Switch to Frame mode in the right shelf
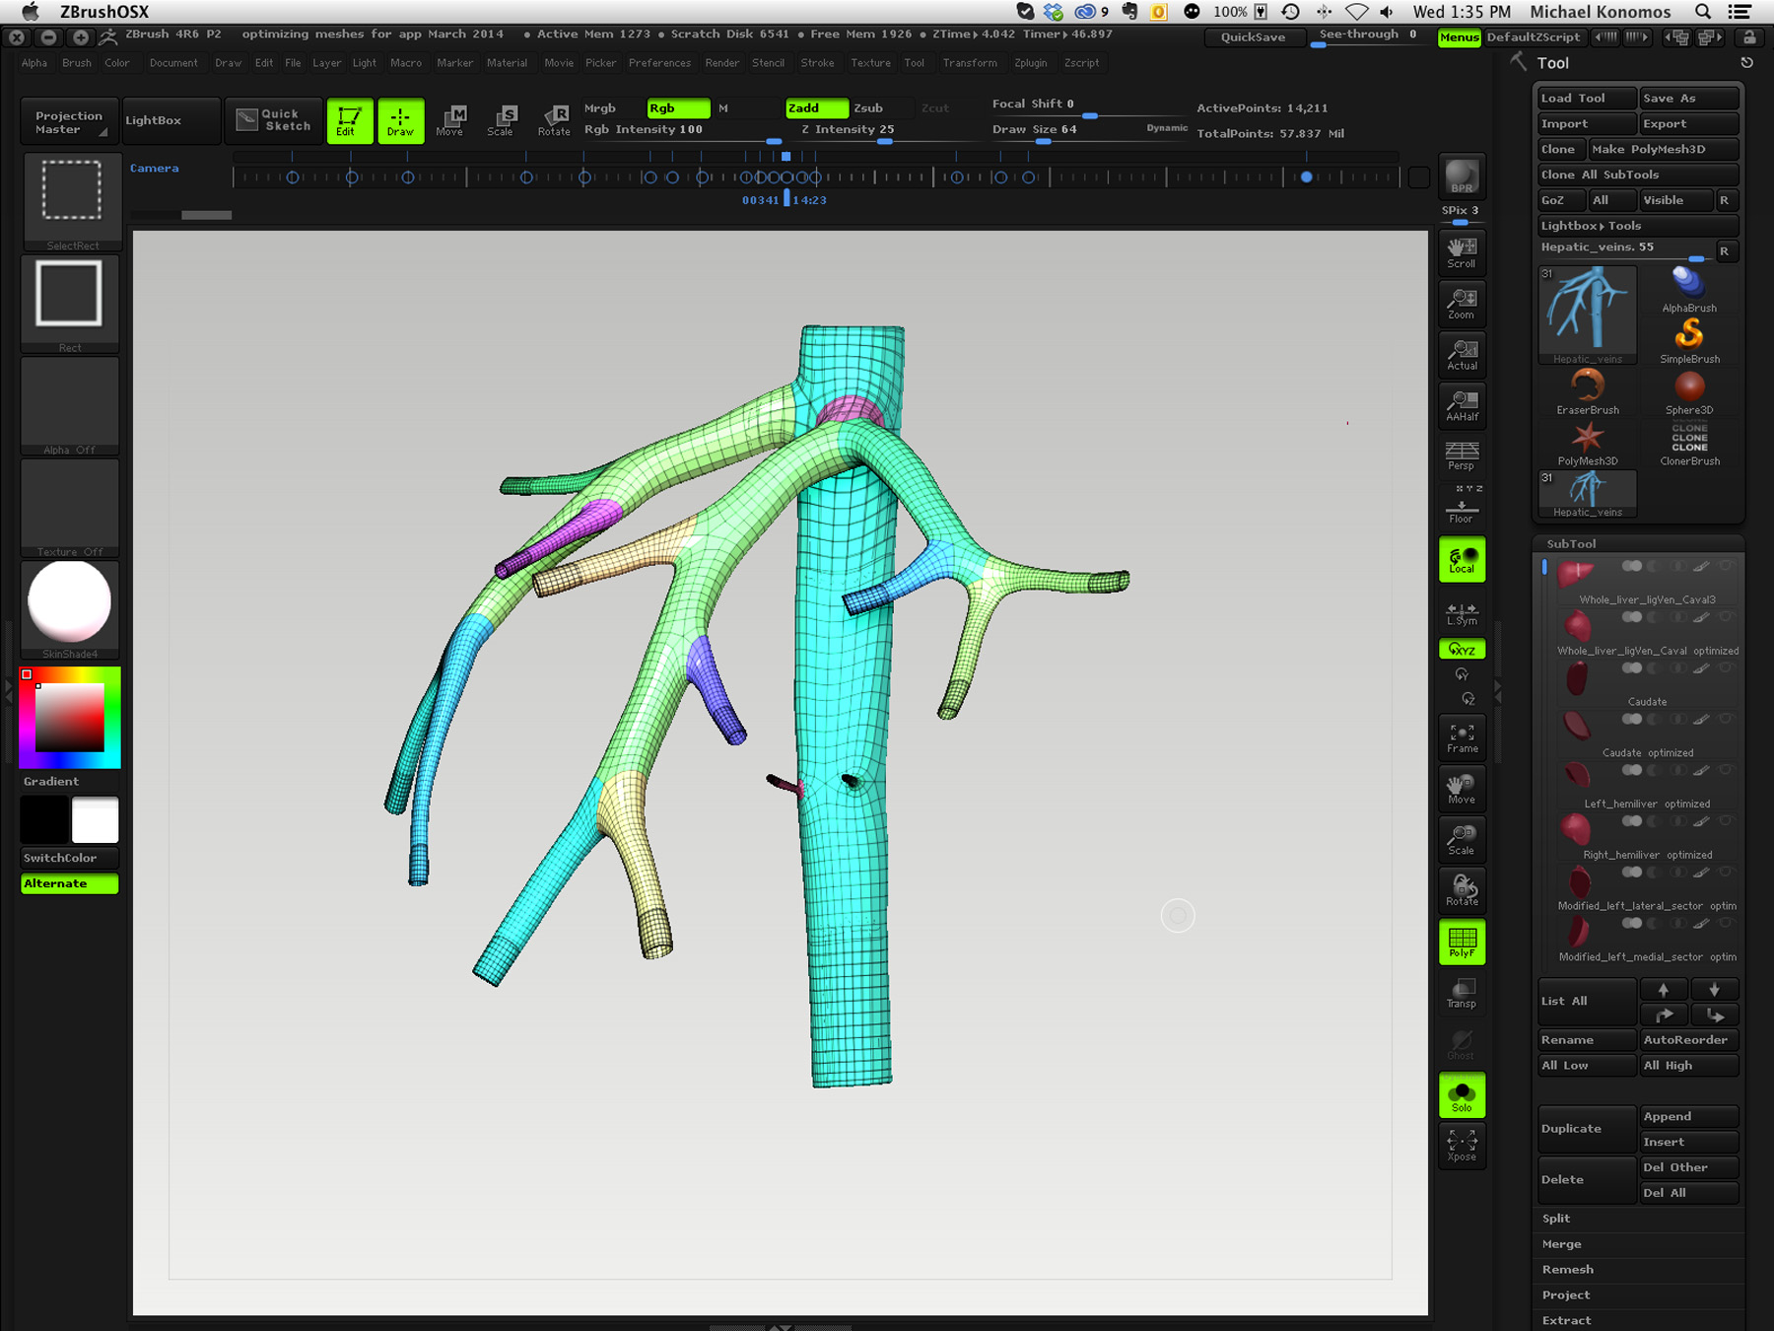The width and height of the screenshot is (1774, 1331). pos(1462,736)
